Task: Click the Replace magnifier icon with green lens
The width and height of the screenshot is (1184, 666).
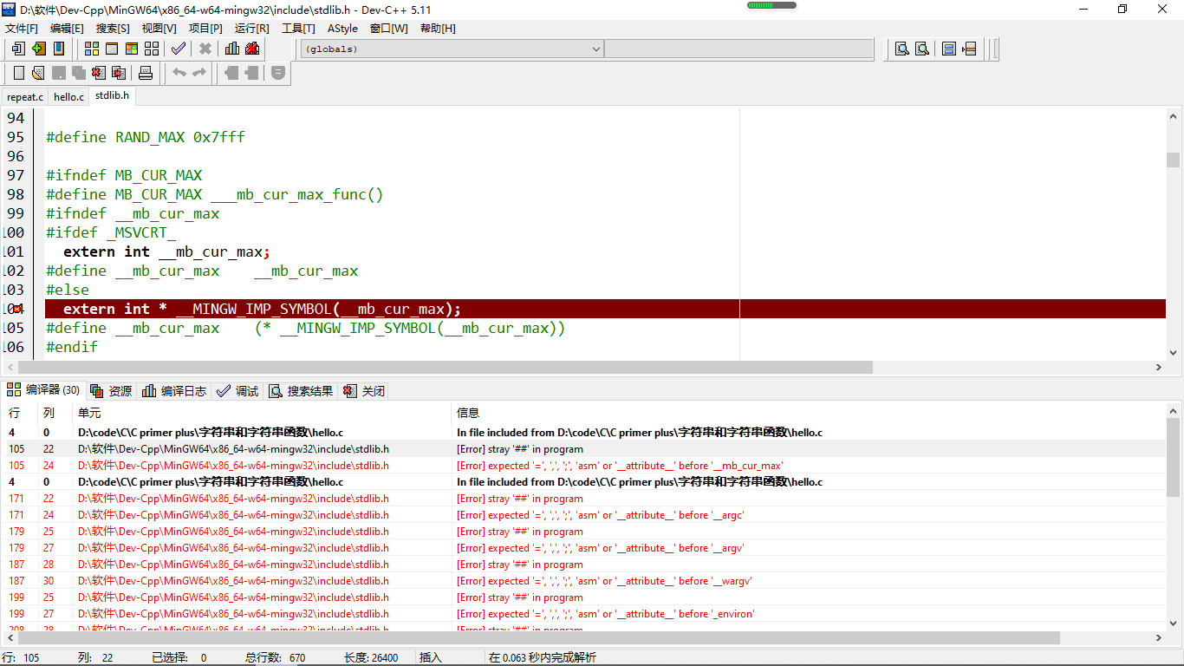Action: [x=922, y=49]
